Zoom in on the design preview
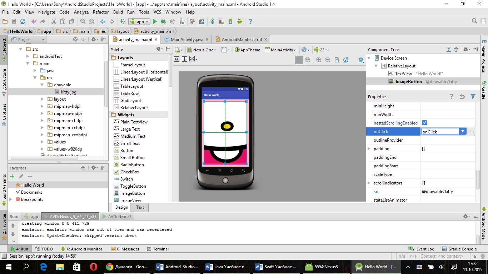Screen dimensions: 488x274 coord(319,60)
